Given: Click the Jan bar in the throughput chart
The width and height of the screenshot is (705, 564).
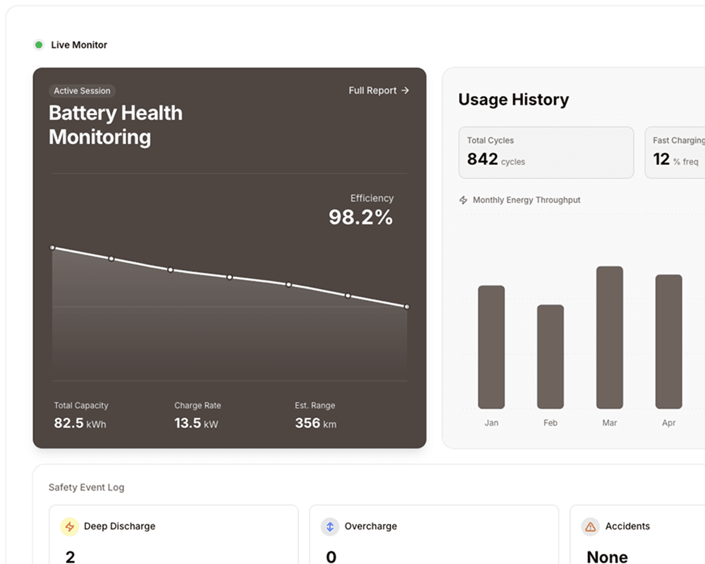Looking at the screenshot, I should click(x=491, y=349).
